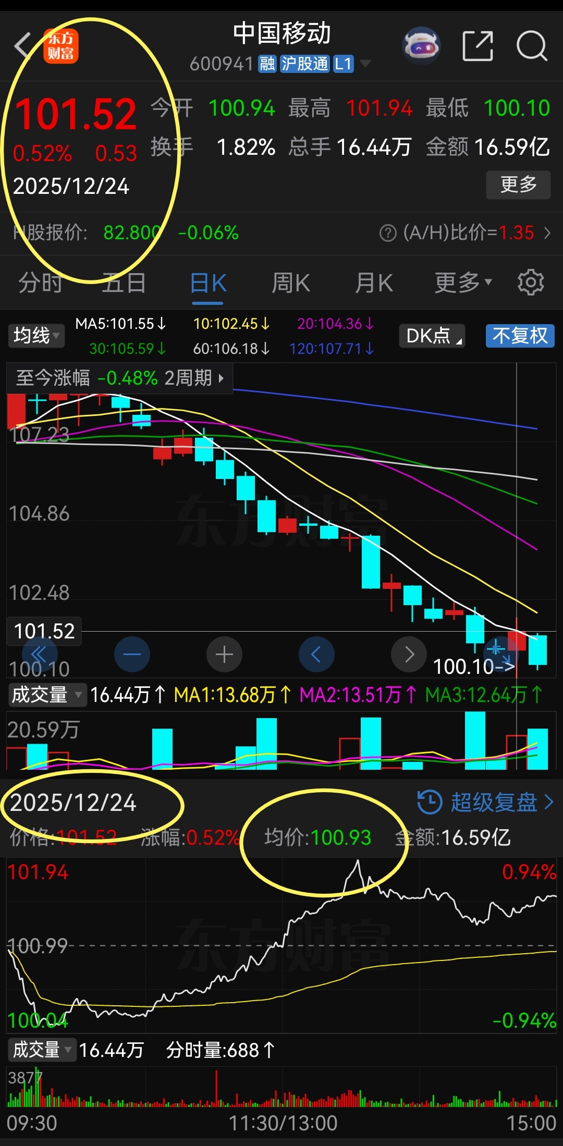563x1146 pixels.
Task: Switch to the 分时 tab
Action: pos(40,283)
